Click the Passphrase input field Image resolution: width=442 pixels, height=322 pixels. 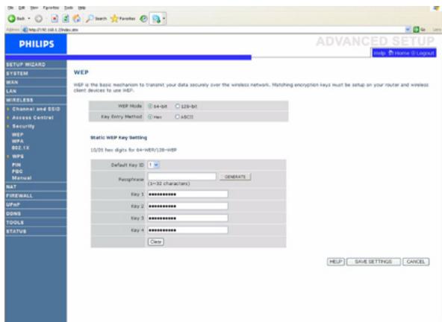pyautogui.click(x=182, y=177)
